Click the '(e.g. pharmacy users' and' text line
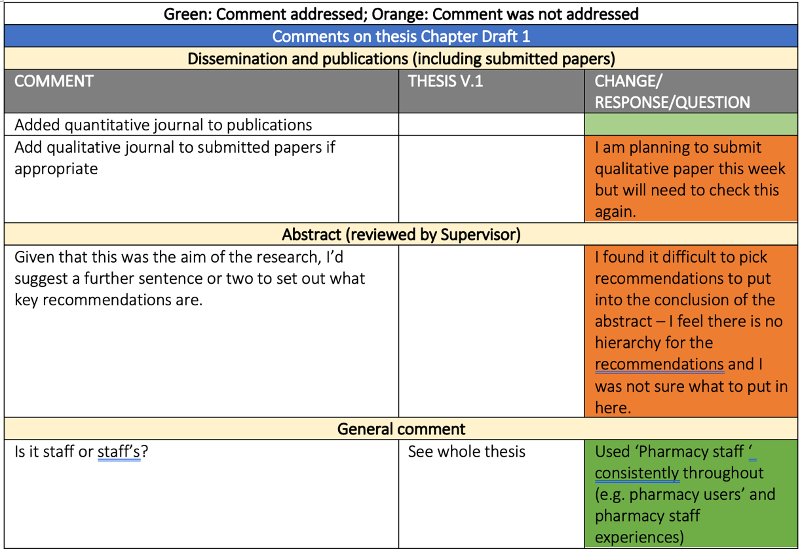802x549 pixels. (685, 494)
